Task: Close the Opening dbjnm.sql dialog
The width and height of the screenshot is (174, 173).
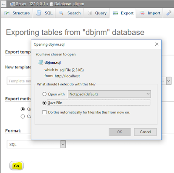Action: point(157,44)
